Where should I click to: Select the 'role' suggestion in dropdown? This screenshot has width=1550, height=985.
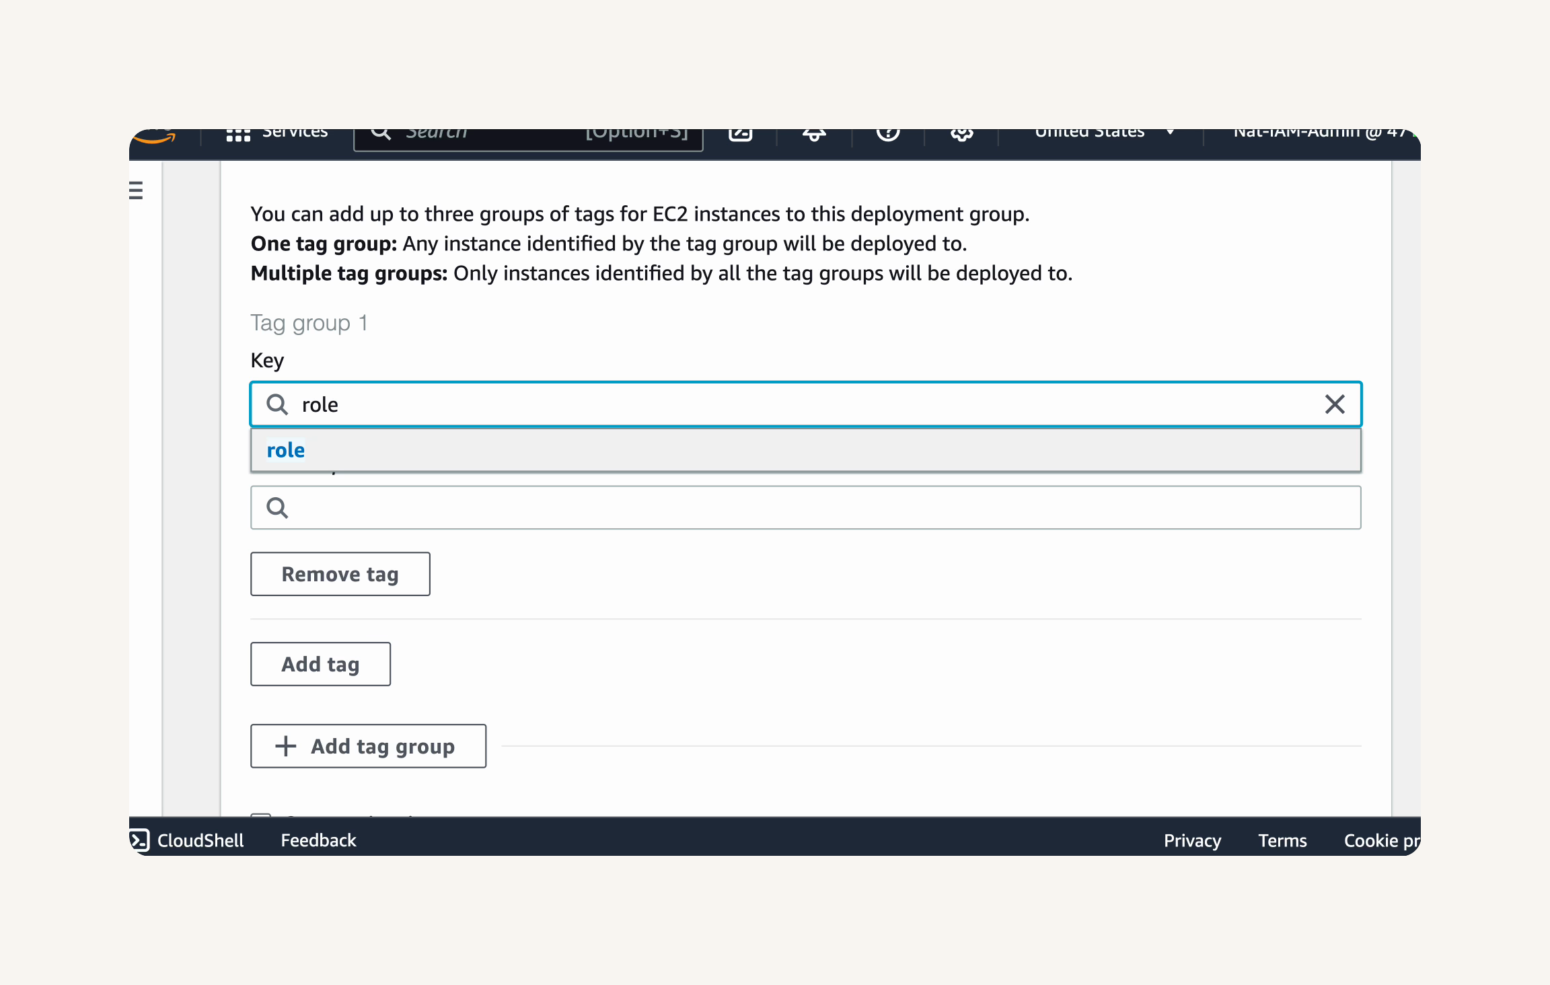coord(806,450)
